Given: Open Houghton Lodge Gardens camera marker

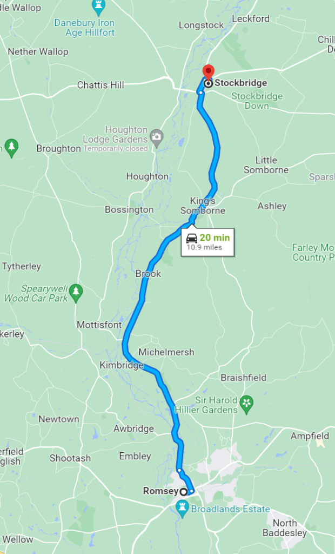Looking at the screenshot, I should pos(156,137).
